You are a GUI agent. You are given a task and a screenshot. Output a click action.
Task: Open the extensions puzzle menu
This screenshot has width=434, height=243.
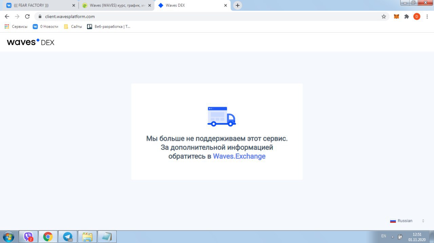click(x=407, y=17)
